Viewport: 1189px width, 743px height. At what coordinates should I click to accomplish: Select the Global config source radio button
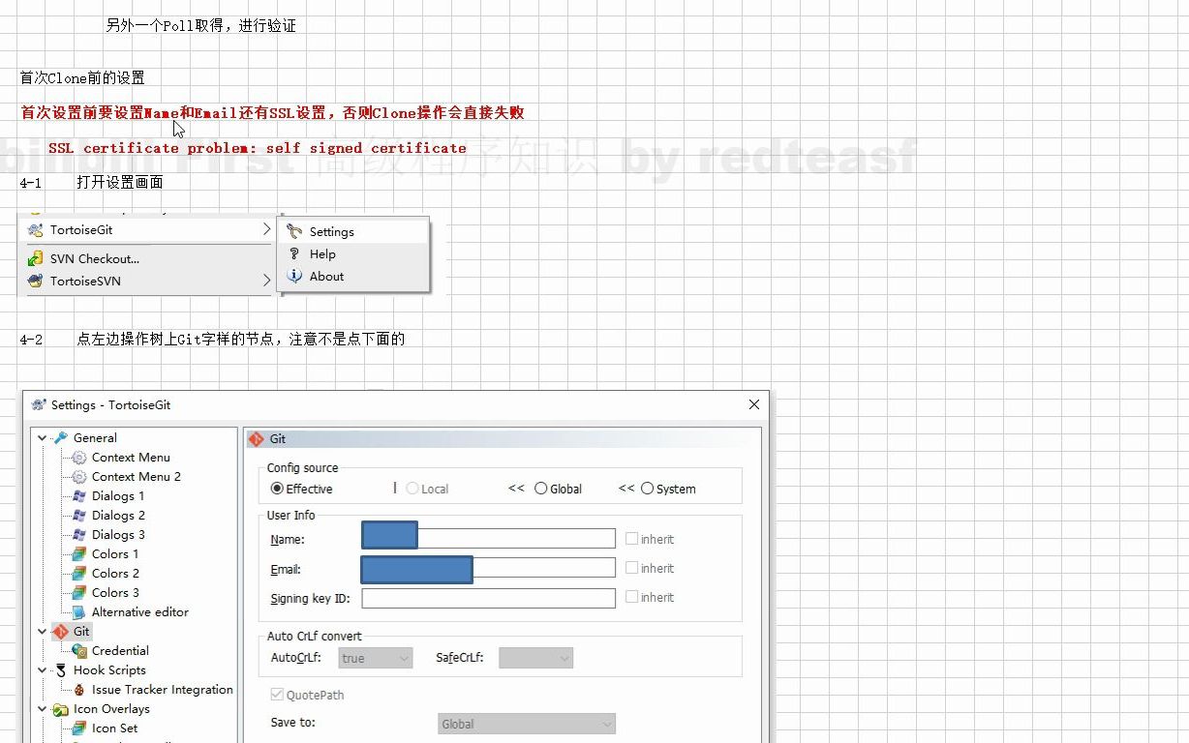pos(540,489)
